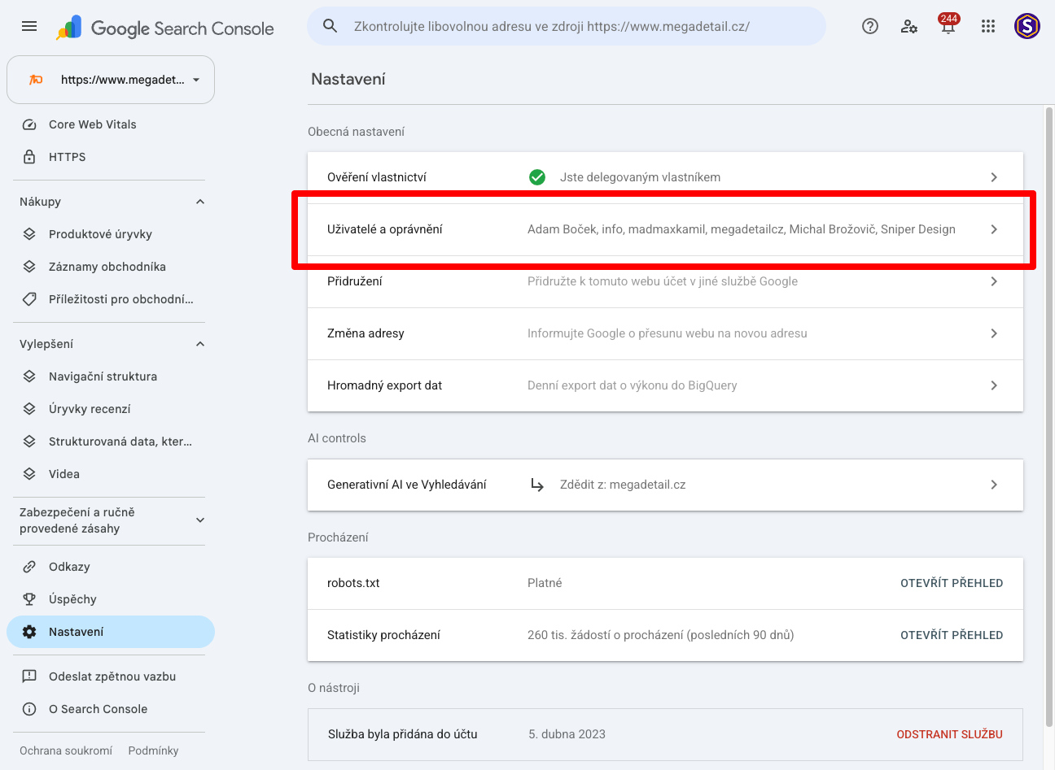The width and height of the screenshot is (1055, 770).
Task: Click the '5. dubna 2023' date
Action: (x=567, y=734)
